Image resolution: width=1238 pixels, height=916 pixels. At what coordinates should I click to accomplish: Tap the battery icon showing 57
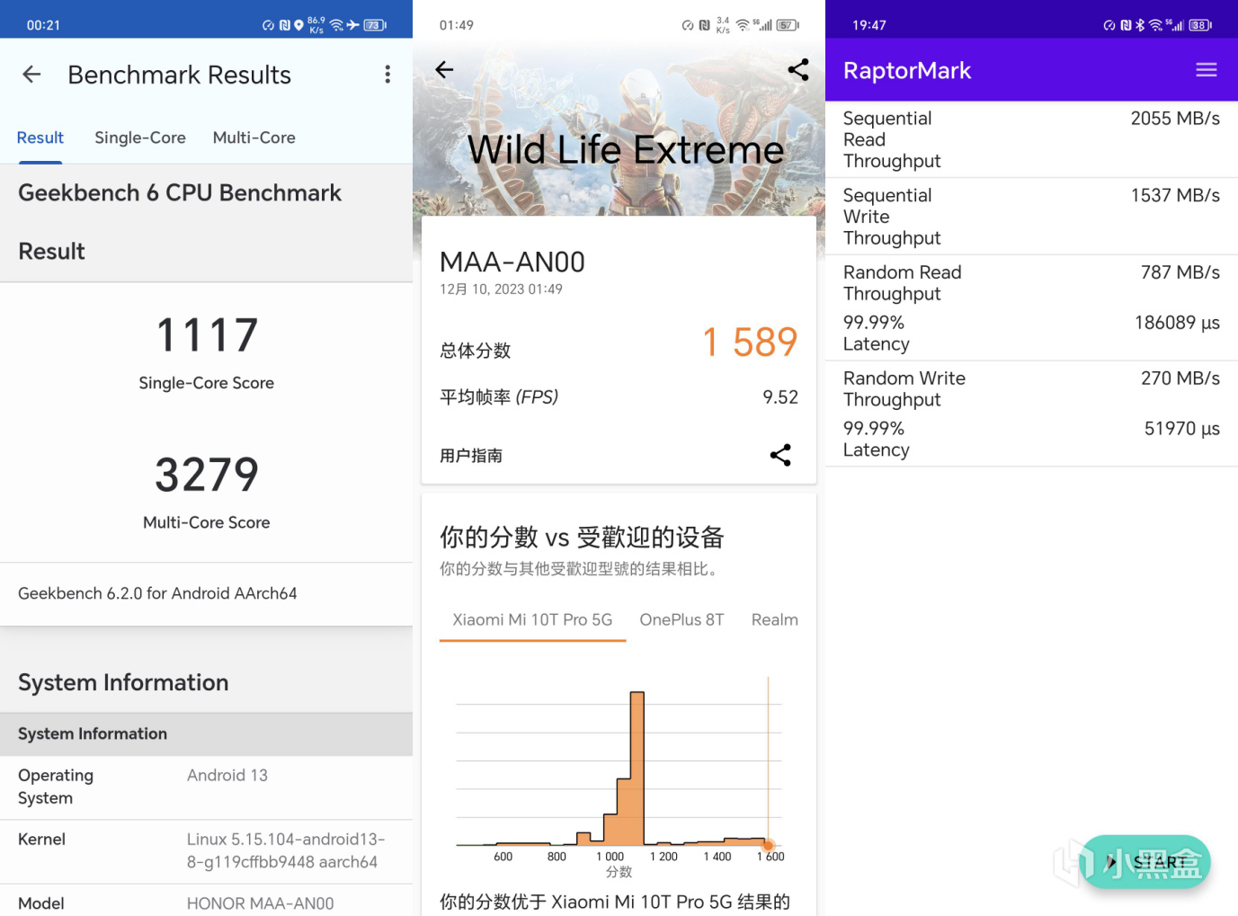[788, 25]
